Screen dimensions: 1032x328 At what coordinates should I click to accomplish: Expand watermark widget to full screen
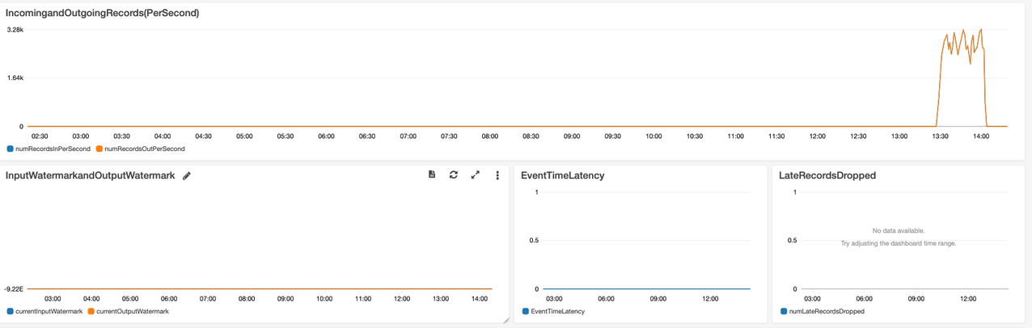476,175
